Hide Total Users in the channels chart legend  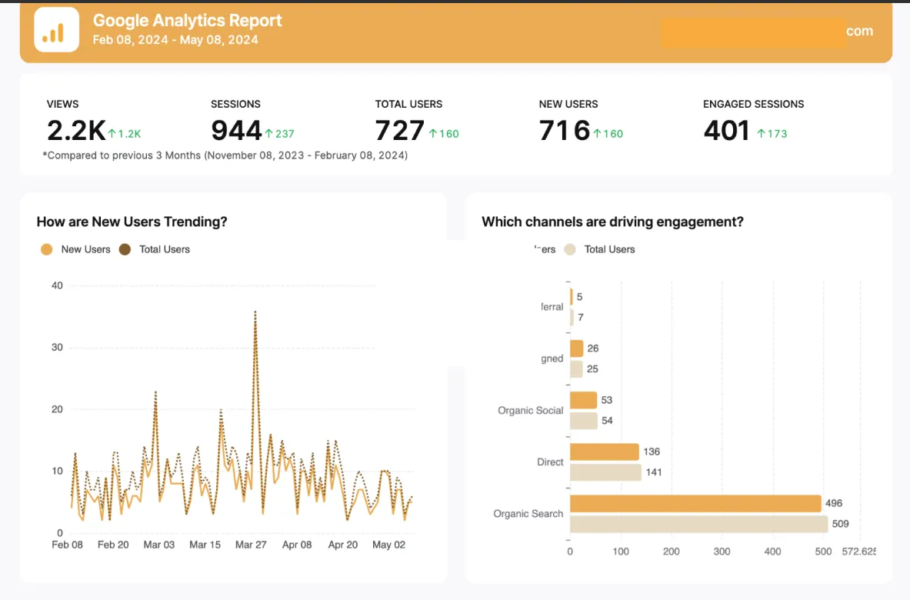[x=600, y=249]
